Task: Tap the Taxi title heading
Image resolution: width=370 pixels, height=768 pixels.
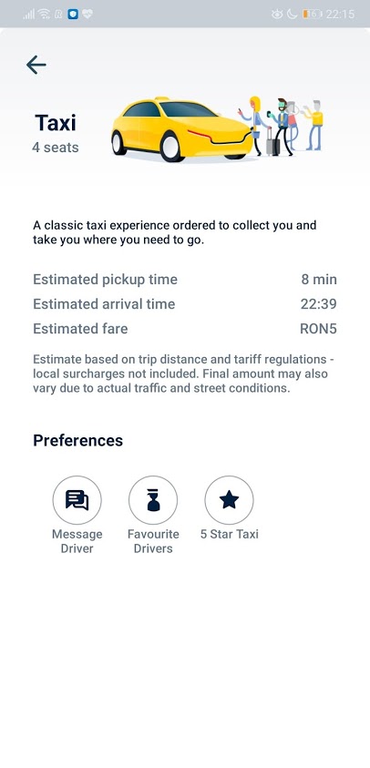Action: 56,123
